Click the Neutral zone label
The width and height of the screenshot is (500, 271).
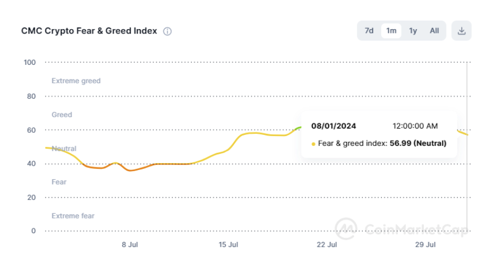click(x=64, y=148)
